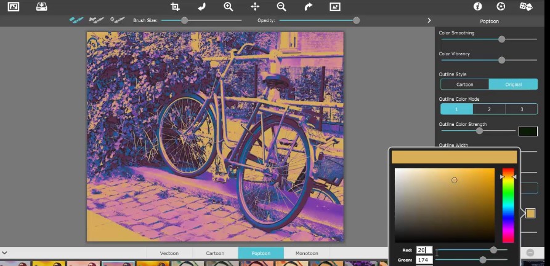Collapse the bottom presets strip chevron
The image size is (550, 266).
[5, 252]
